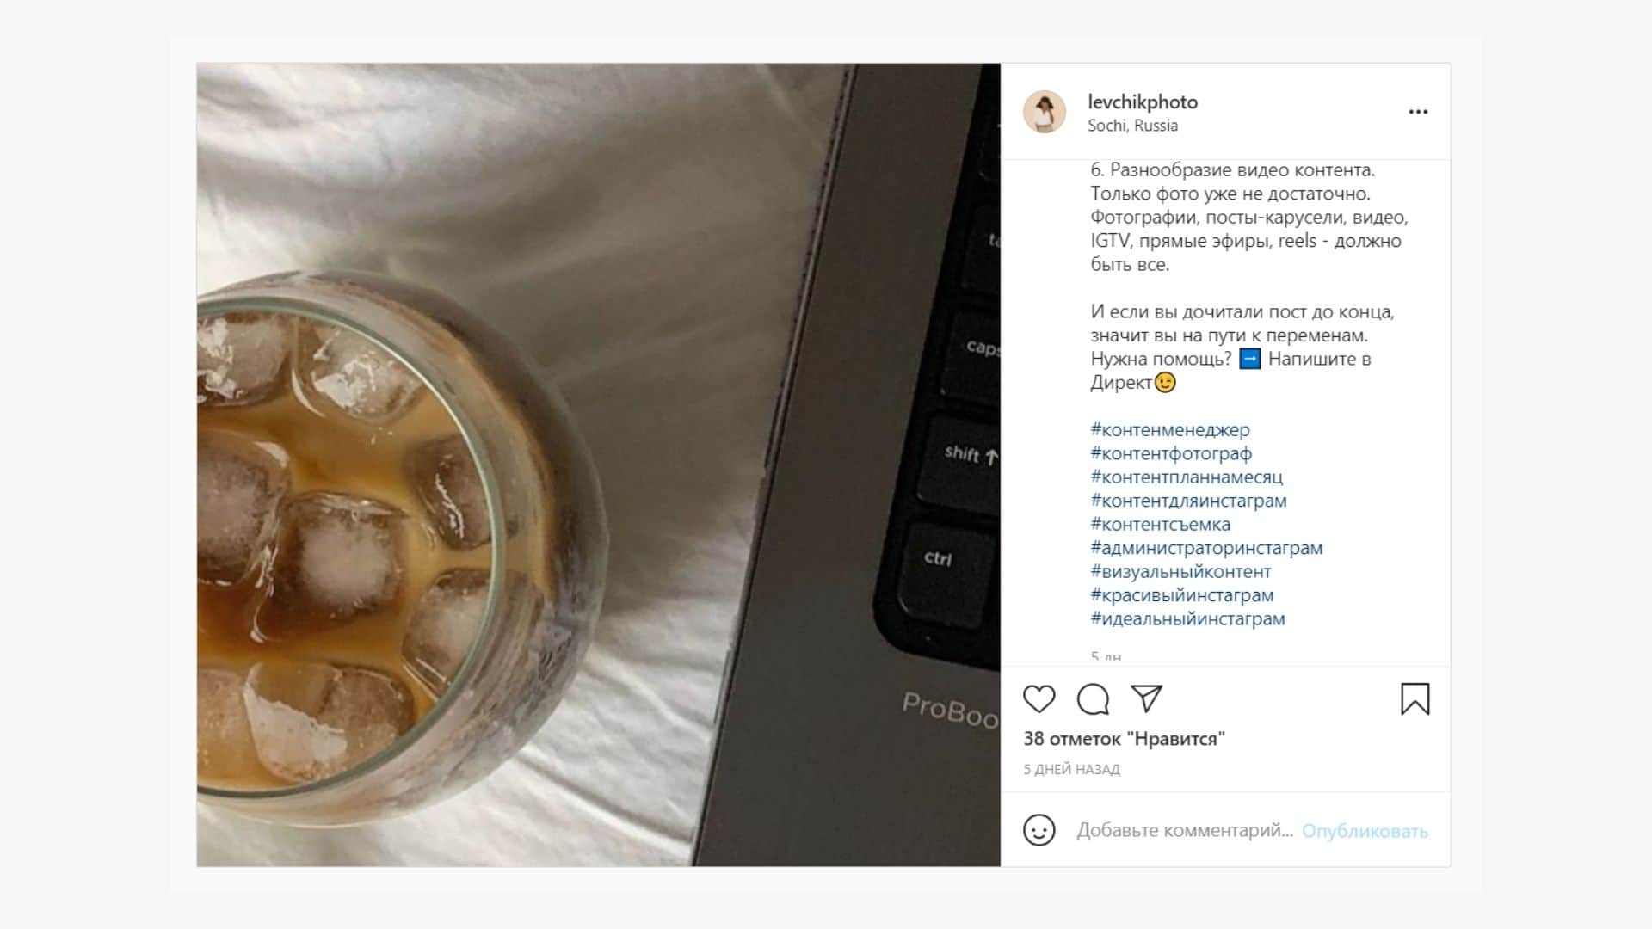
Task: Open the levchikphoto username link
Action: (x=1143, y=102)
